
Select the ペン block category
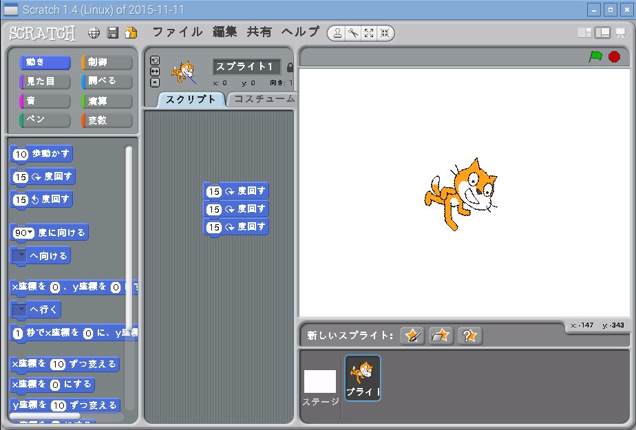45,120
